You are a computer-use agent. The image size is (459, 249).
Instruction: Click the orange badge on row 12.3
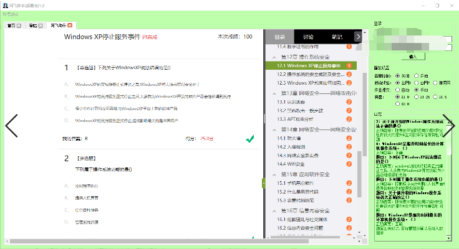(349, 83)
